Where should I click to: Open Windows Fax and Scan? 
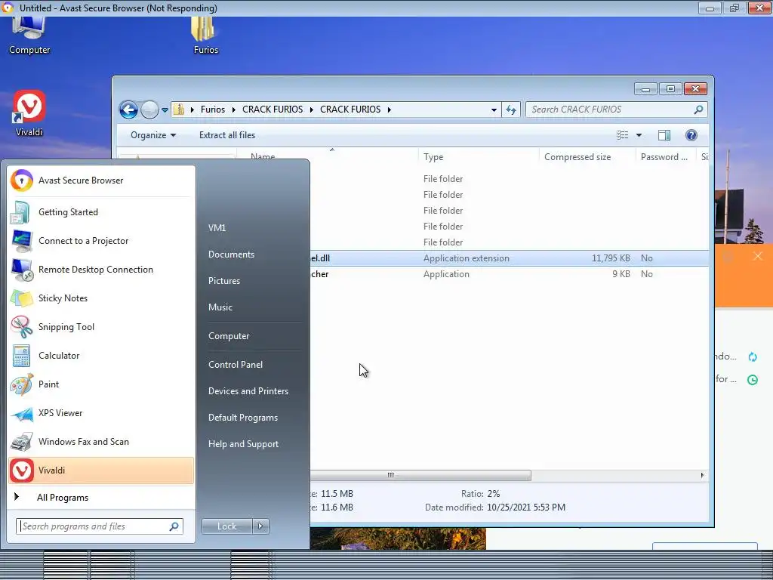101,441
